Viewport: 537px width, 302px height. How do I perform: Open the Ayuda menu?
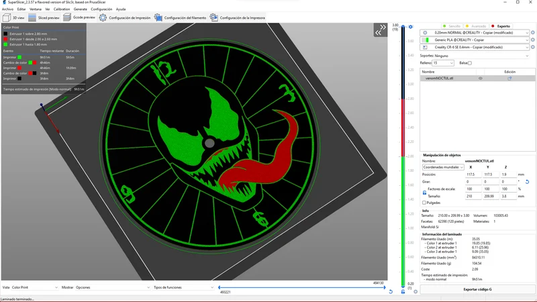(x=121, y=9)
